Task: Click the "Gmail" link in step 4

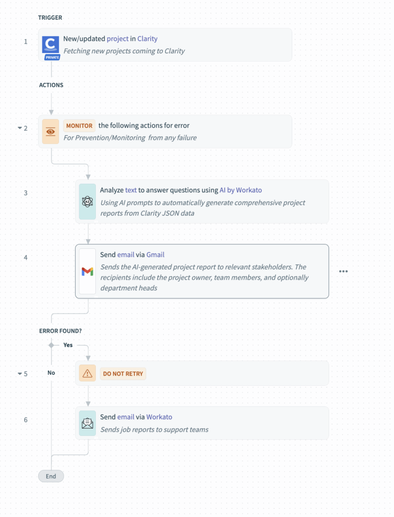Action: click(x=155, y=255)
